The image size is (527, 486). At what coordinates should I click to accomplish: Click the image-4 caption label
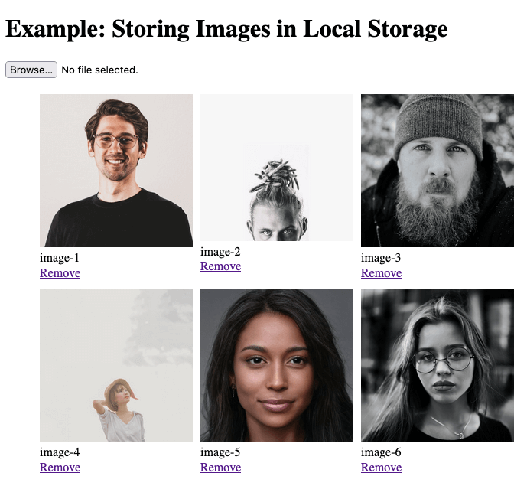[x=60, y=452]
